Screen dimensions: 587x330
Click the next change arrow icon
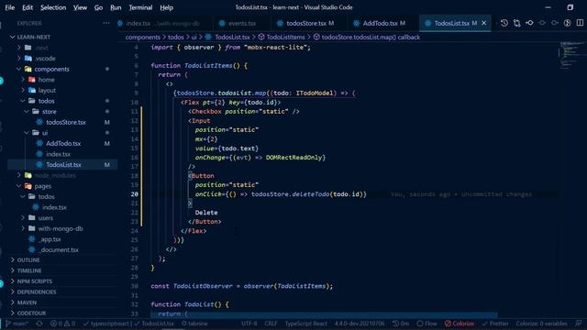[x=555, y=23]
